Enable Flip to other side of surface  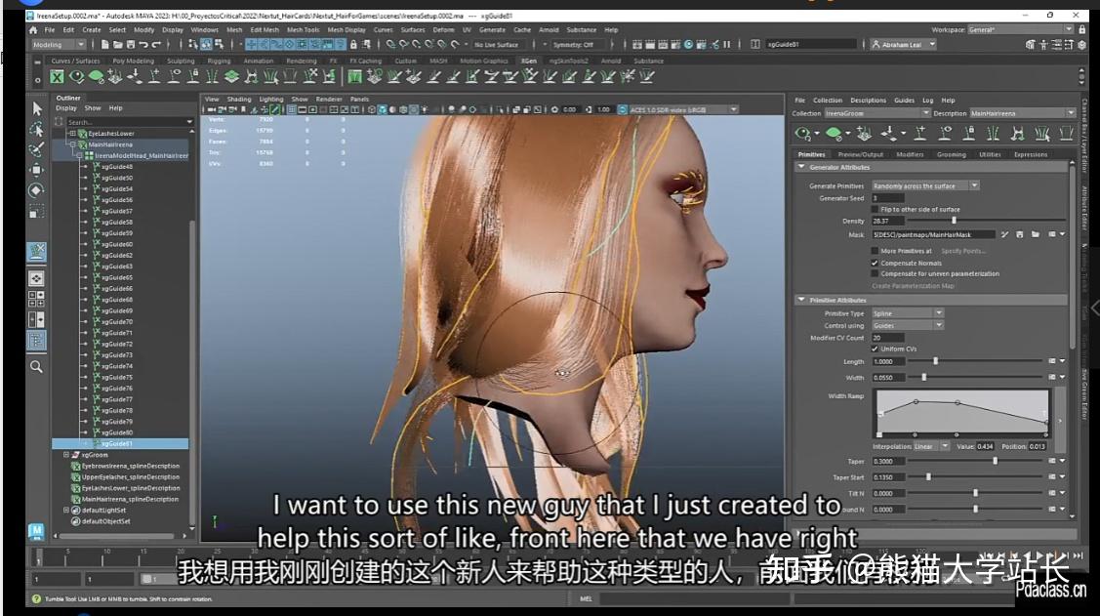(875, 208)
